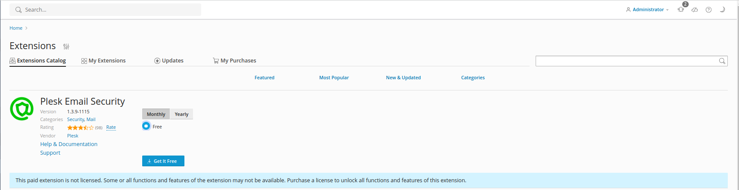Switch billing period to Monthly
This screenshot has width=739, height=190.
coord(156,114)
